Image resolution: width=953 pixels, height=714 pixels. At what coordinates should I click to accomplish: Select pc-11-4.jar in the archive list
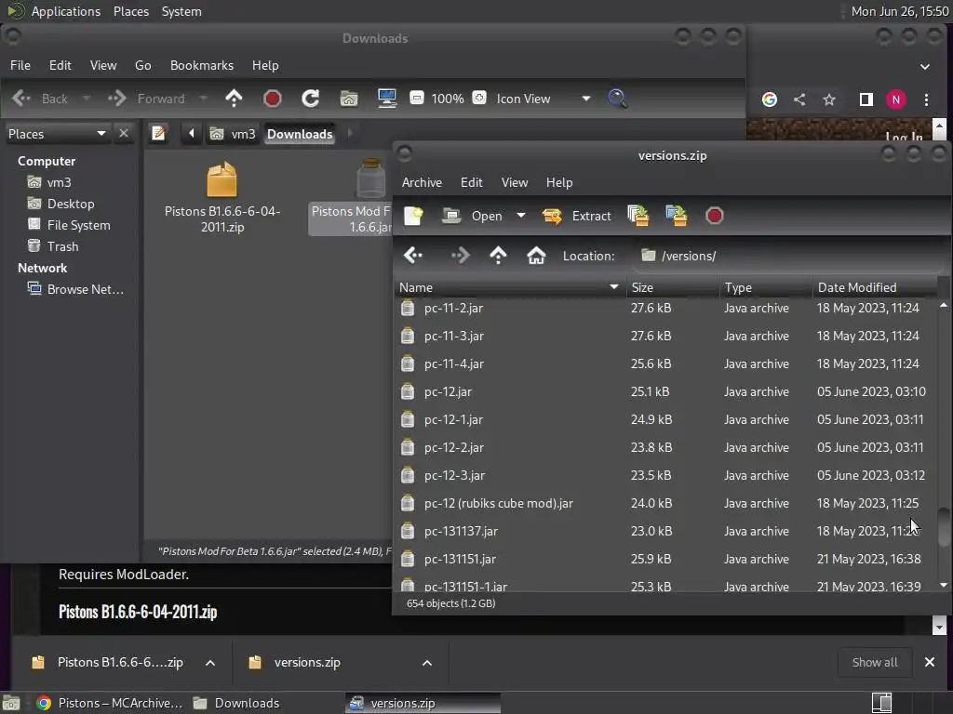point(665,364)
